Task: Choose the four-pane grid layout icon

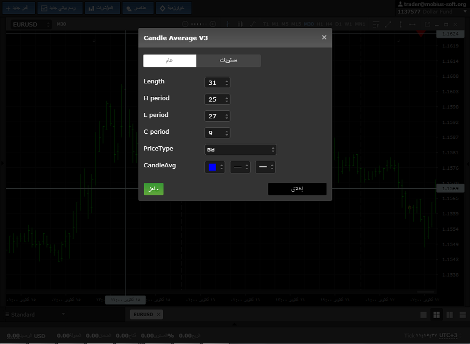Action: pos(436,315)
